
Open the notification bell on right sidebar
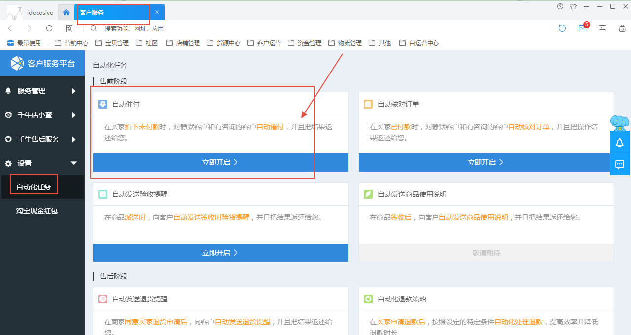(620, 143)
